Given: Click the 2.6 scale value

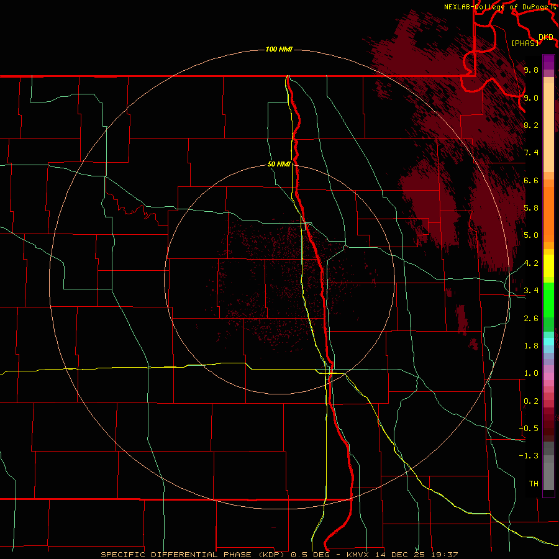Looking at the screenshot, I should point(531,319).
